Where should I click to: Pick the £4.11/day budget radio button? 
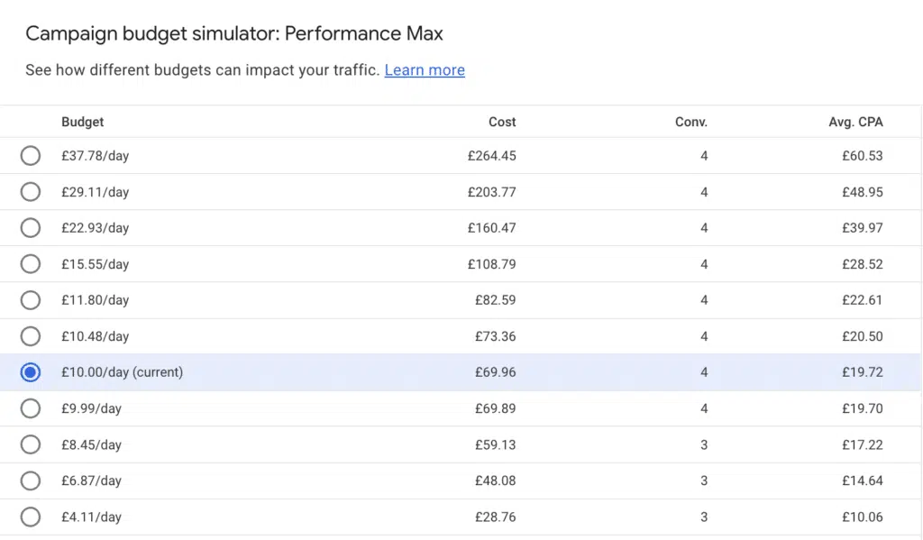(31, 517)
